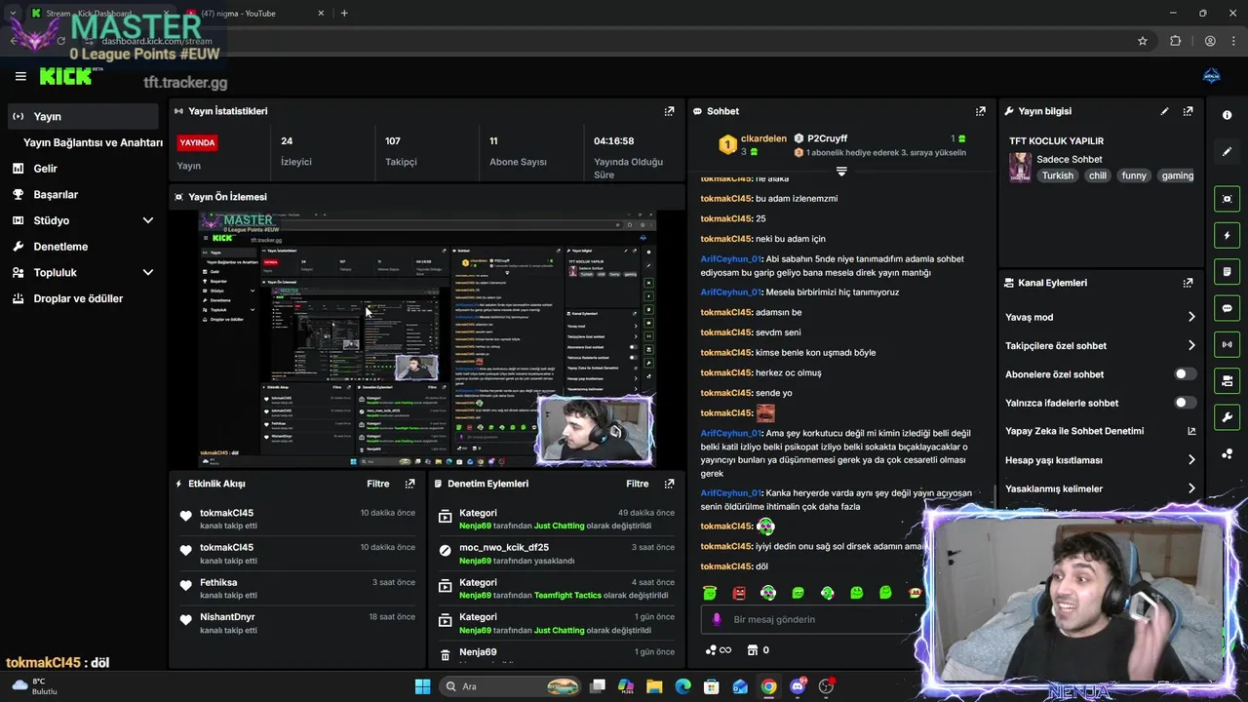Open Başarılar in left sidebar

click(x=83, y=195)
